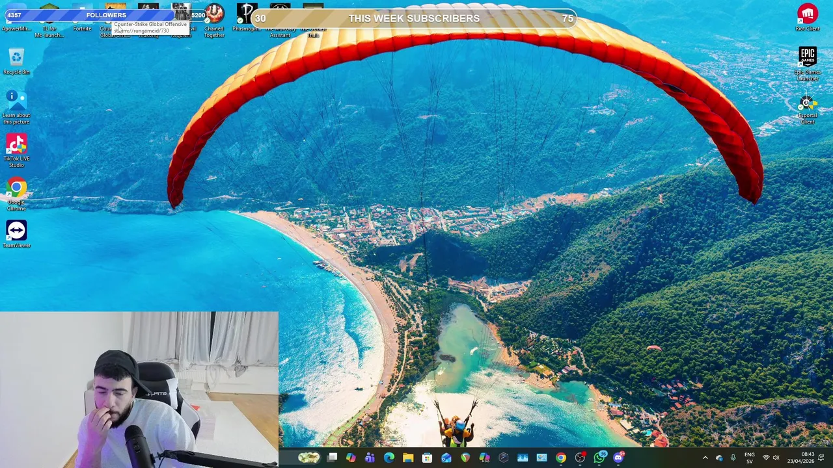The width and height of the screenshot is (833, 468).
Task: Open Copilot from the taskbar
Action: (x=351, y=458)
